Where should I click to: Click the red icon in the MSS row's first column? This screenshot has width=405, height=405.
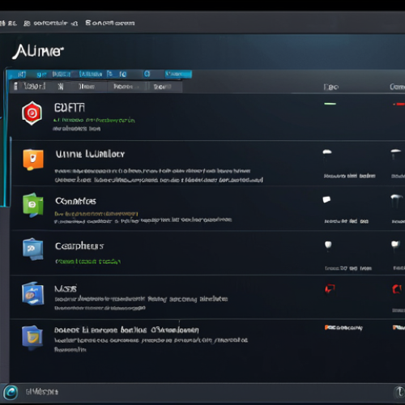330,288
